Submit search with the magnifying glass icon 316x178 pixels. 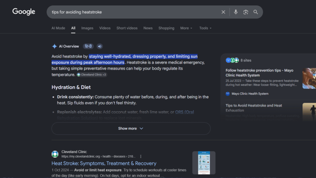[x=256, y=12]
